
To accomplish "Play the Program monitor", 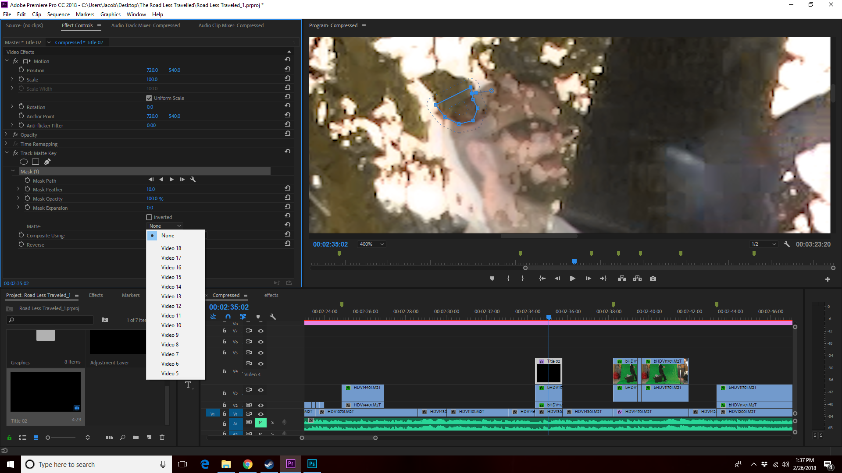I will pyautogui.click(x=572, y=279).
